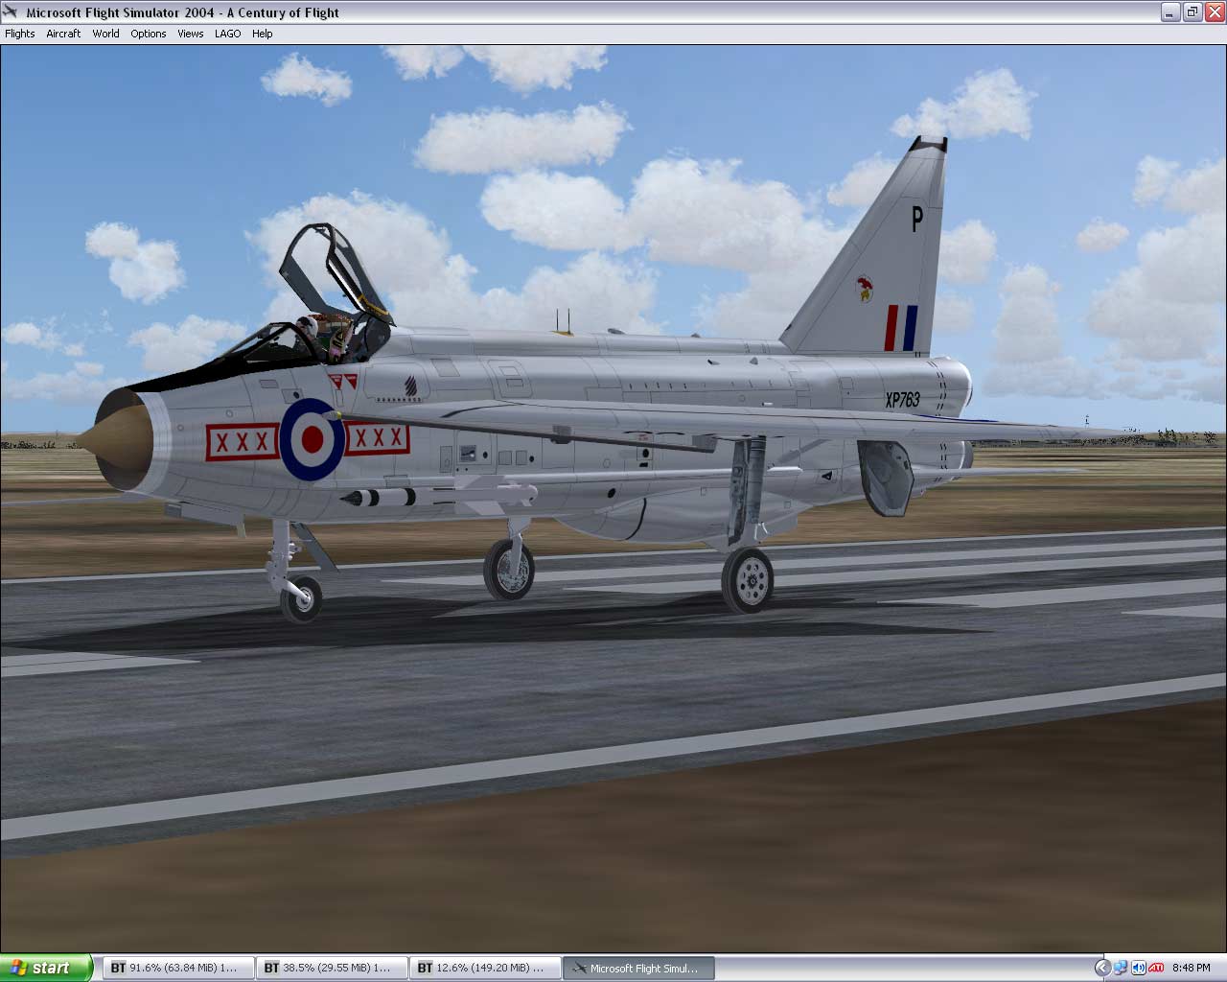Open the Options menu
The width and height of the screenshot is (1227, 982).
[x=149, y=34]
